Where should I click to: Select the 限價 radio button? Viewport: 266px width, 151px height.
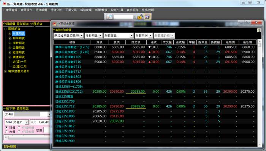[6, 128]
